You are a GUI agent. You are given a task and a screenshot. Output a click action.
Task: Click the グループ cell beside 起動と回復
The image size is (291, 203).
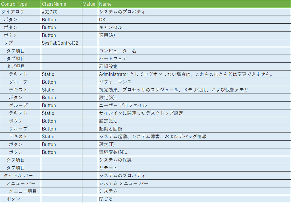click(20, 129)
